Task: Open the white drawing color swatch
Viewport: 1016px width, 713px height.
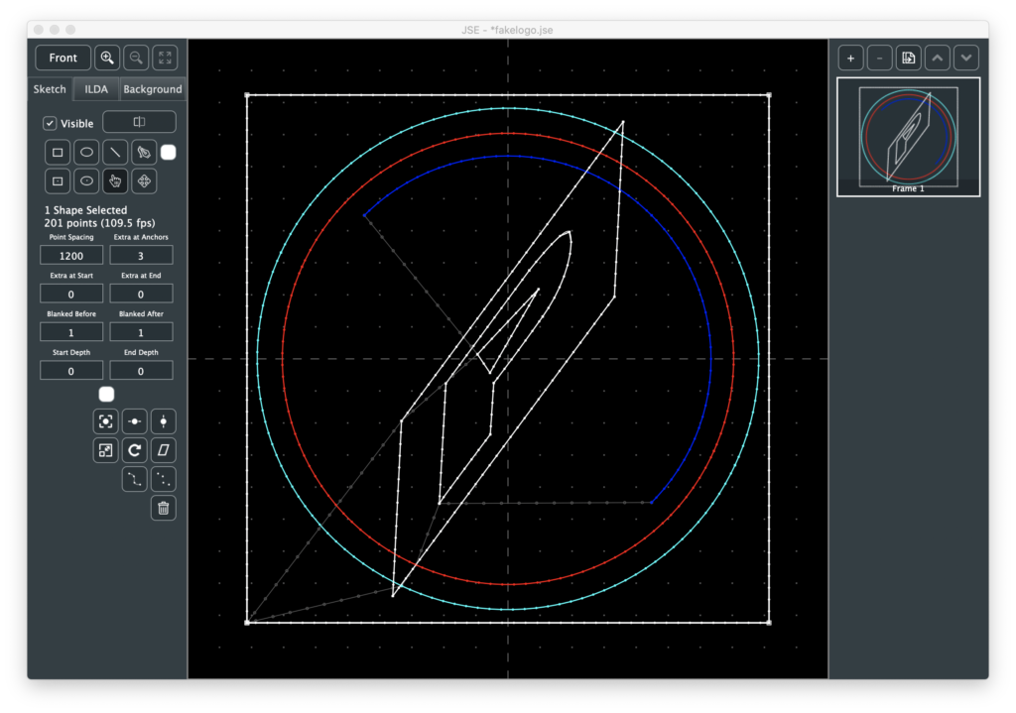Action: click(x=169, y=153)
